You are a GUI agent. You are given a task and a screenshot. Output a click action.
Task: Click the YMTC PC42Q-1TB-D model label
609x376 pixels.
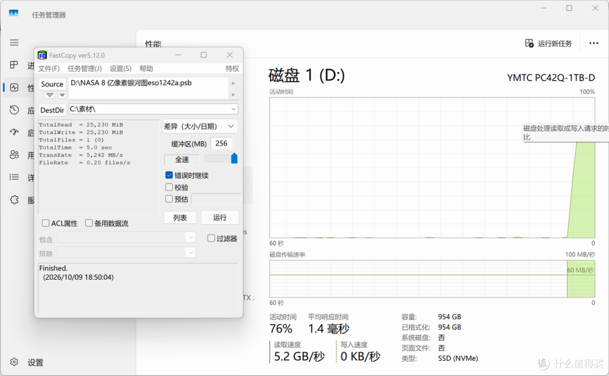coord(551,78)
